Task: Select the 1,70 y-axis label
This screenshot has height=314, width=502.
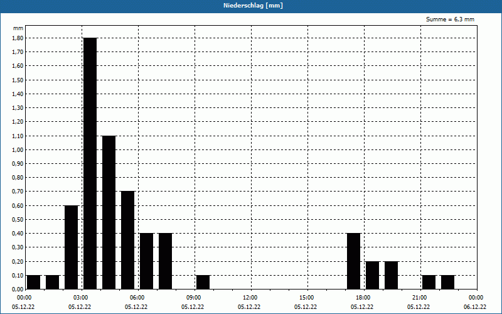Action: 18,52
